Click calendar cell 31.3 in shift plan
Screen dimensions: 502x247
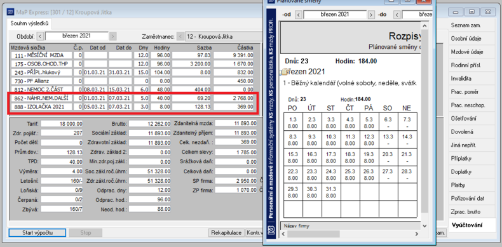[331, 192]
